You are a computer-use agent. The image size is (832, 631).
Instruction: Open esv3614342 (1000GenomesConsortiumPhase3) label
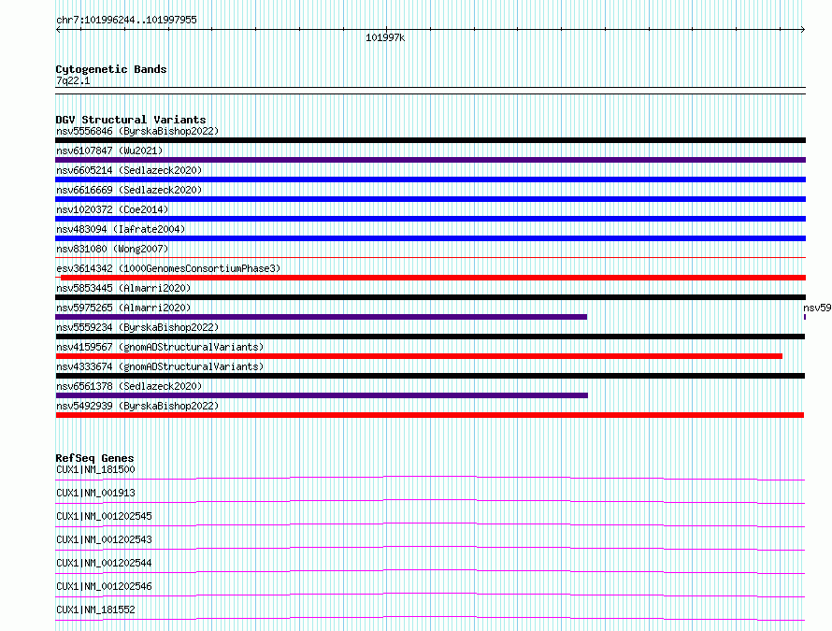[168, 268]
